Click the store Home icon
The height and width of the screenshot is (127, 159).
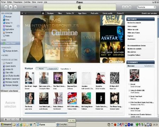pos(43,13)
